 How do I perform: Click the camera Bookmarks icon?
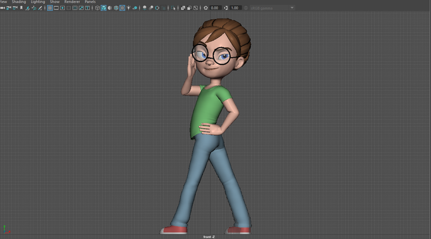tap(21, 8)
